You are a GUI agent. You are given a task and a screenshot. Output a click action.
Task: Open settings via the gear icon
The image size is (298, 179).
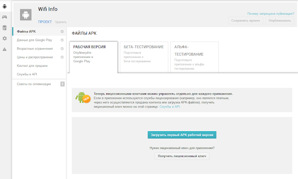[5, 38]
